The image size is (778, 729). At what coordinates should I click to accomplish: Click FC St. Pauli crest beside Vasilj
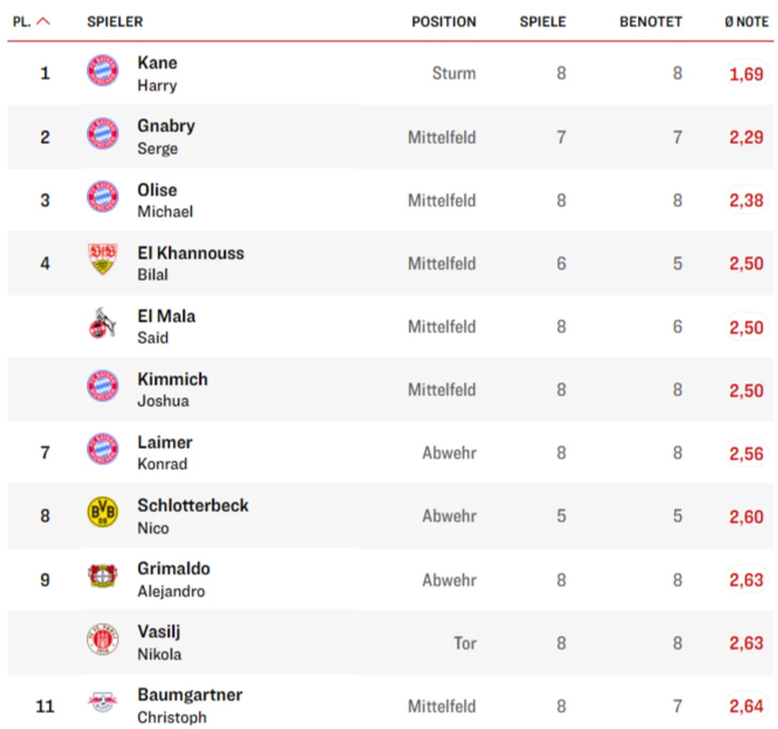pyautogui.click(x=102, y=639)
